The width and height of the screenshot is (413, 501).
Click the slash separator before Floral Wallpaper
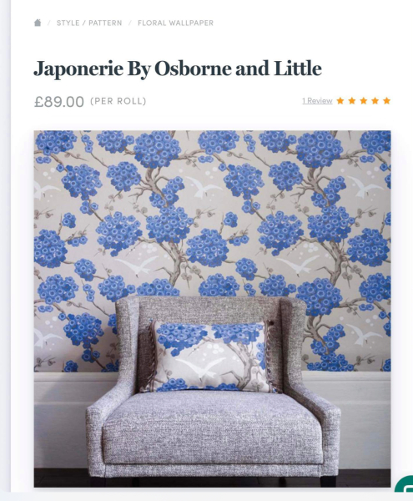tap(130, 23)
